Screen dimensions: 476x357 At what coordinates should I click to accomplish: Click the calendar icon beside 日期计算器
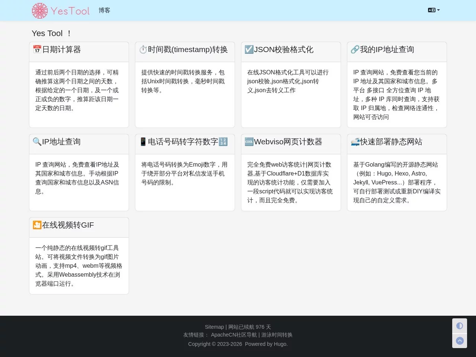(37, 49)
